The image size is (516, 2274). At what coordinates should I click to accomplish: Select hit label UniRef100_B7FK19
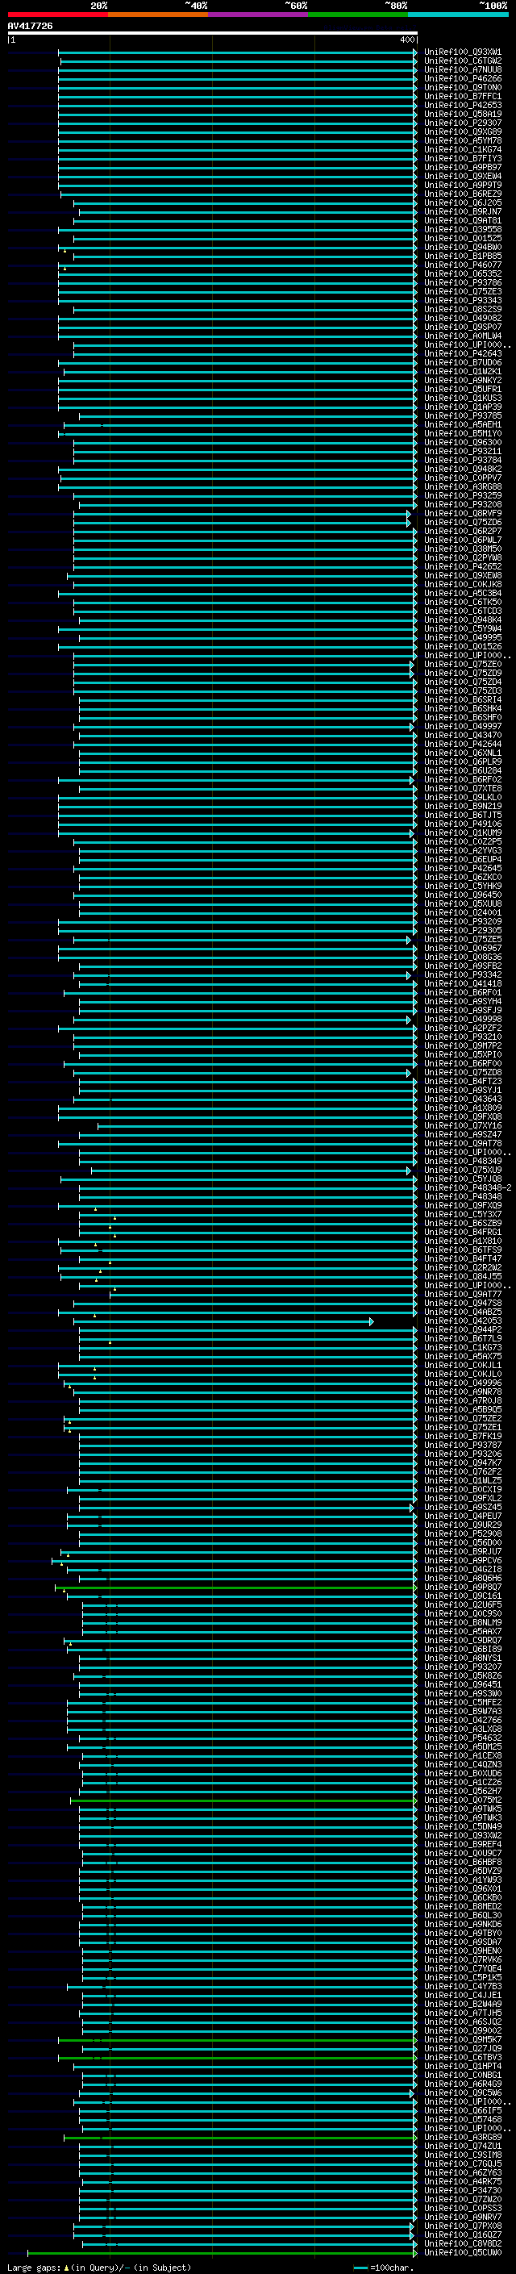click(x=462, y=1436)
